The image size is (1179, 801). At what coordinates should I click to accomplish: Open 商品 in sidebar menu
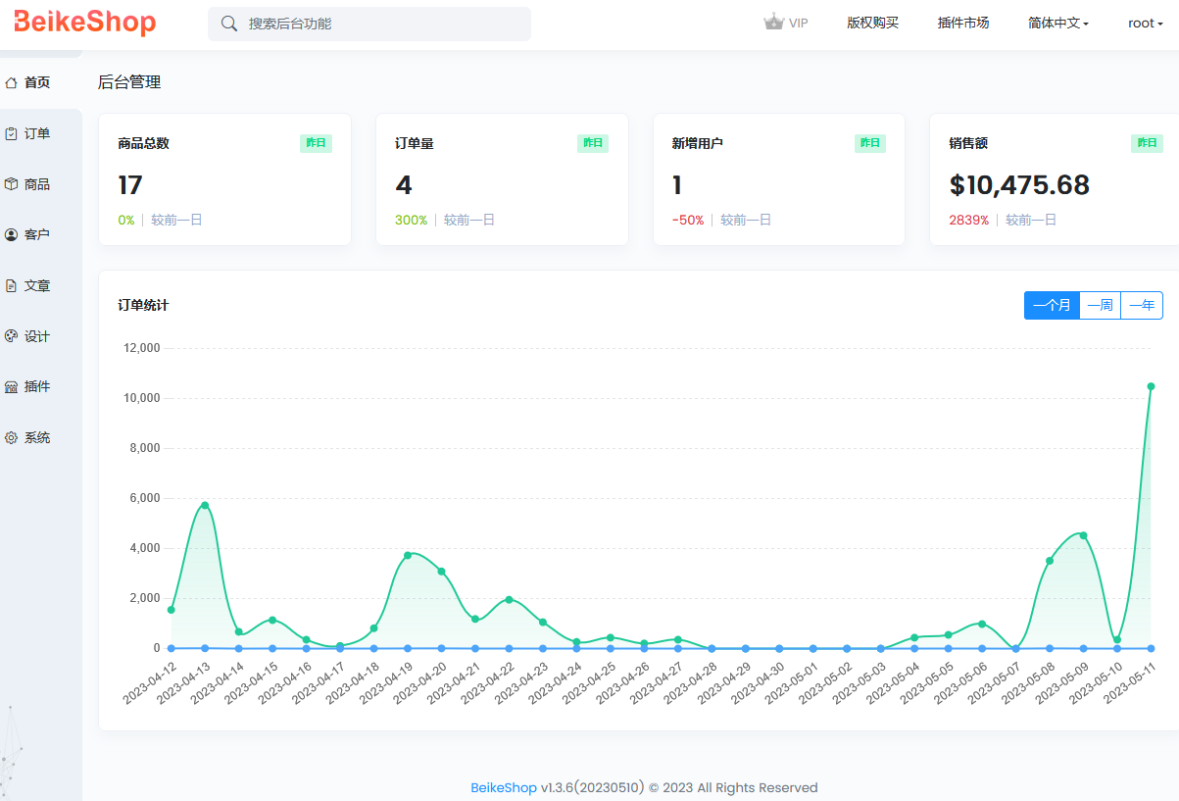[x=37, y=184]
